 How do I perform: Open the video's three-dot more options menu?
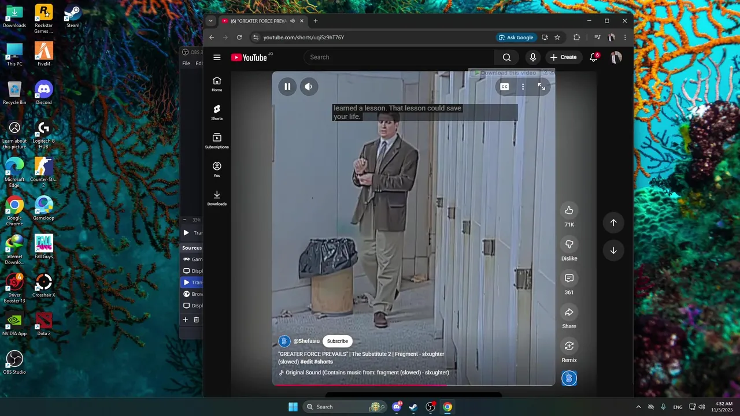(x=523, y=87)
